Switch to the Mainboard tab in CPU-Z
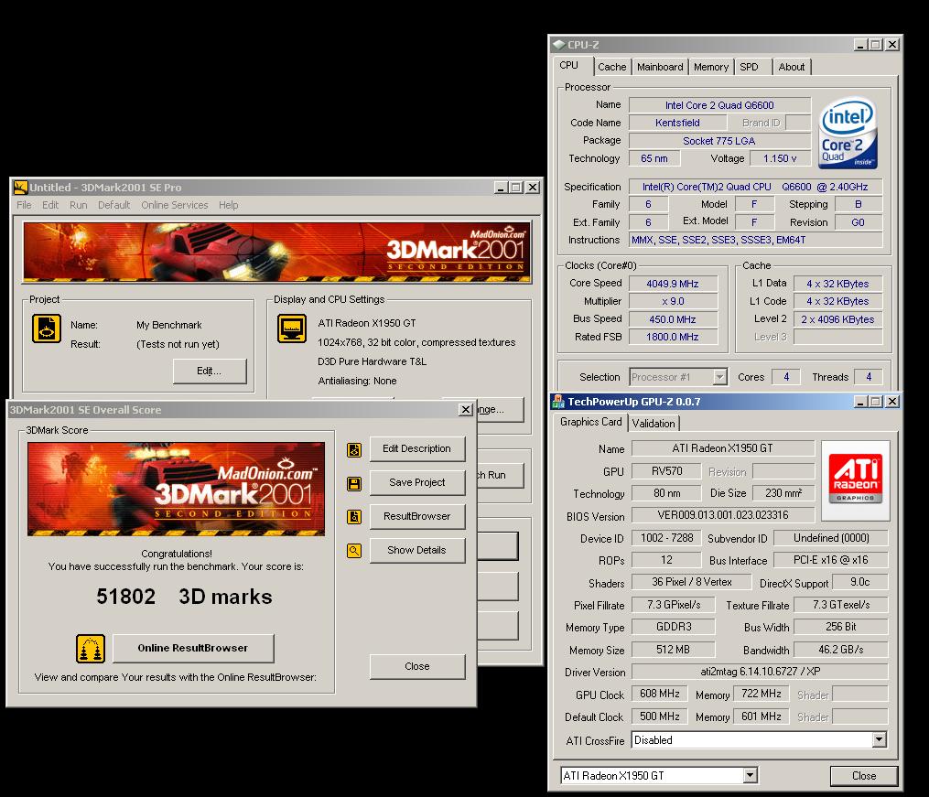Screen dimensions: 929x797 660,67
